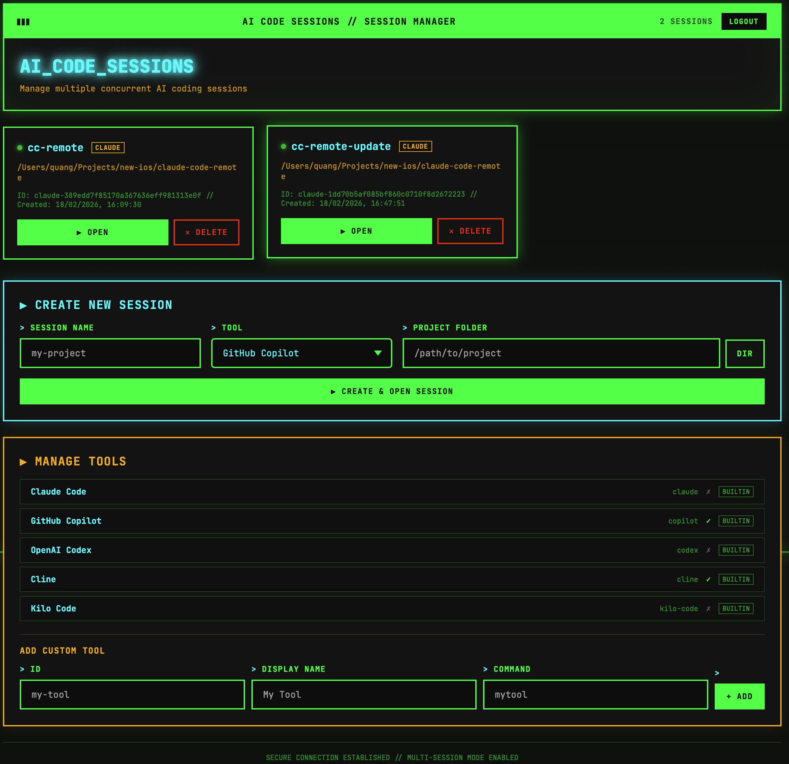Click the CLAUDE tag on cc-remote card
Screen dimensions: 789x764
tap(108, 148)
